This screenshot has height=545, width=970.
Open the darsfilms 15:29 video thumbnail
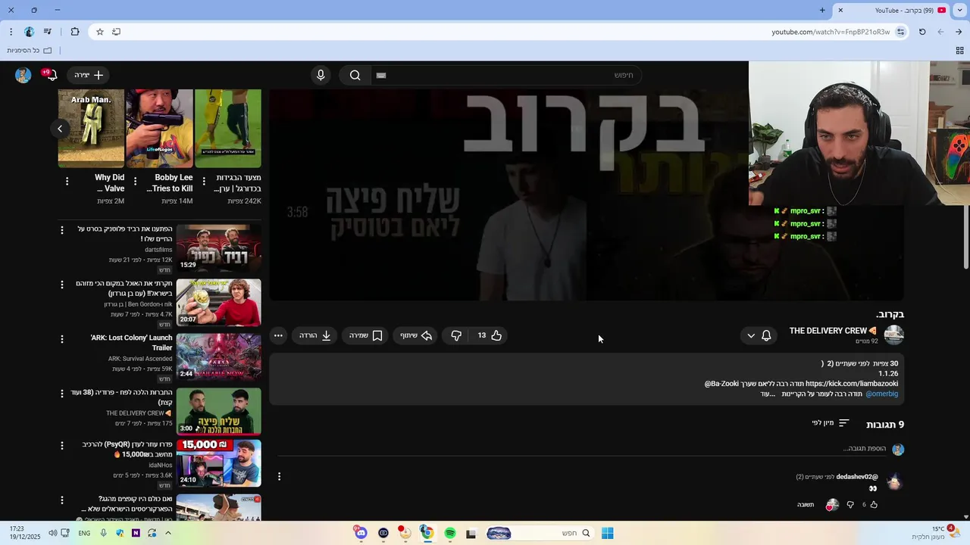tap(218, 248)
